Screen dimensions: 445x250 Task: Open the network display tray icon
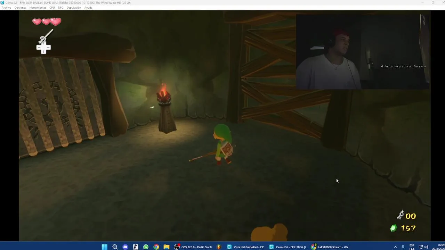click(x=421, y=247)
